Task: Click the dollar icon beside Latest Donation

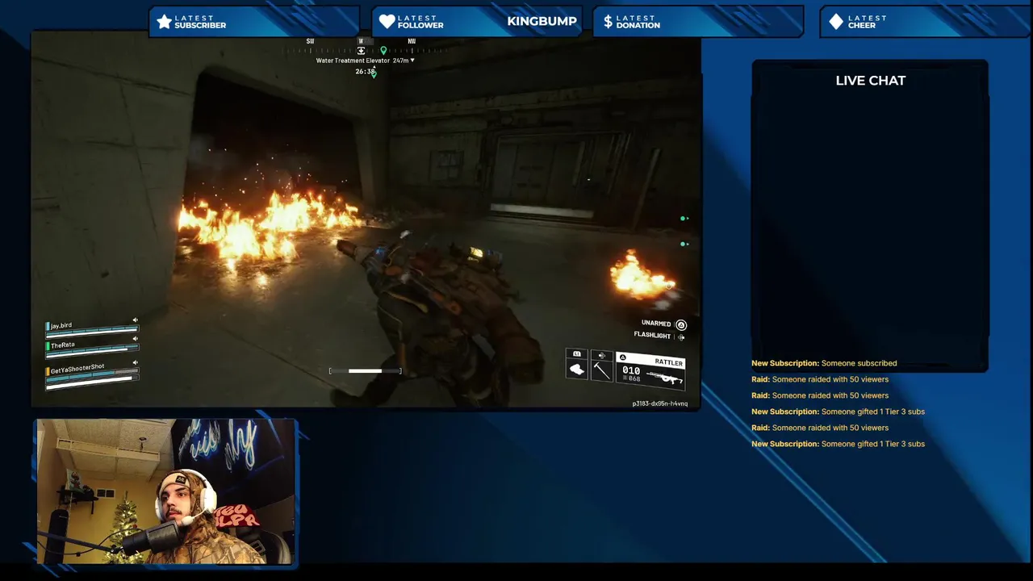Action: point(608,22)
